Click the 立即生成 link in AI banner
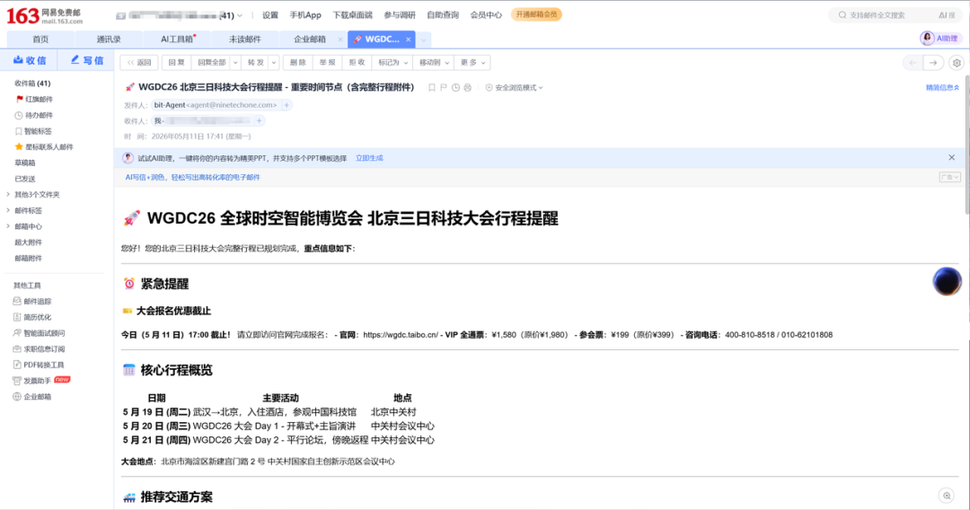 coord(369,158)
